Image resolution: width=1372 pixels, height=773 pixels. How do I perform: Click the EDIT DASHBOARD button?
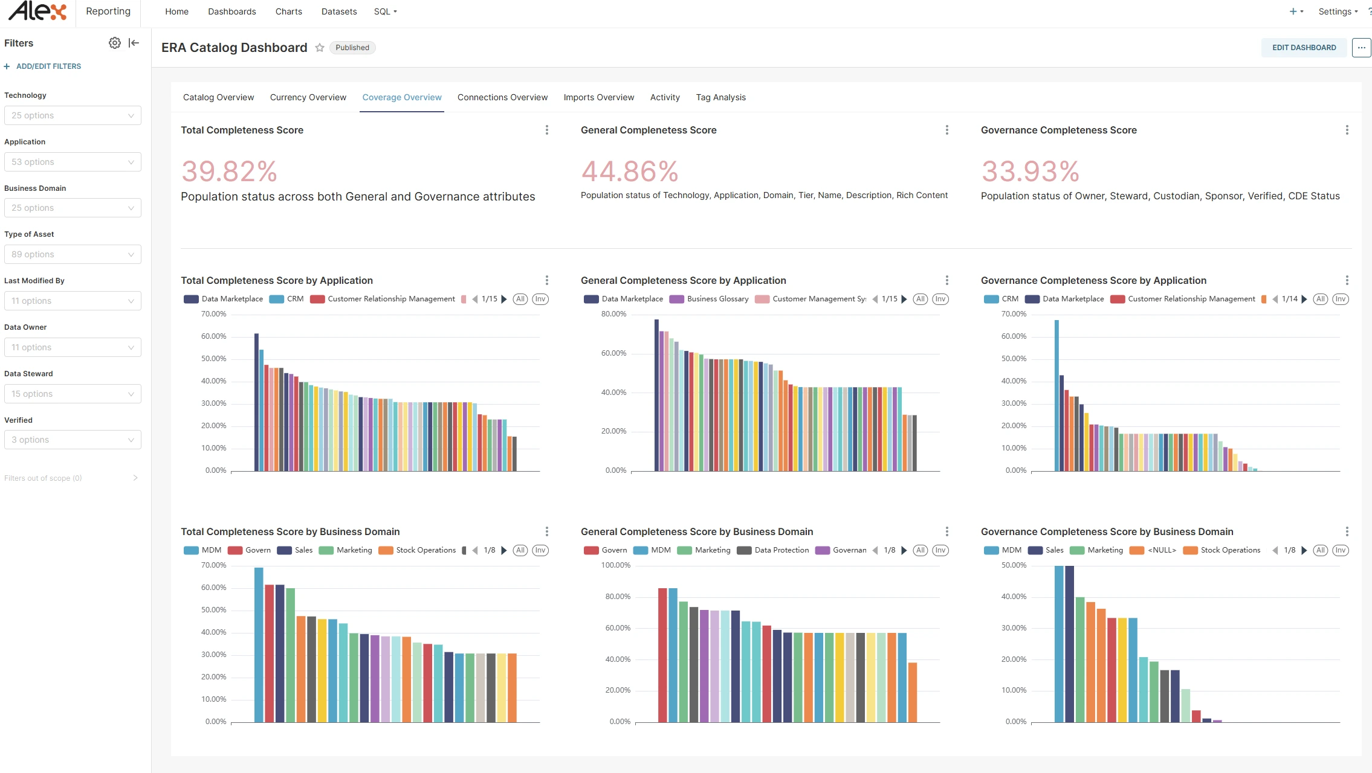(1304, 48)
